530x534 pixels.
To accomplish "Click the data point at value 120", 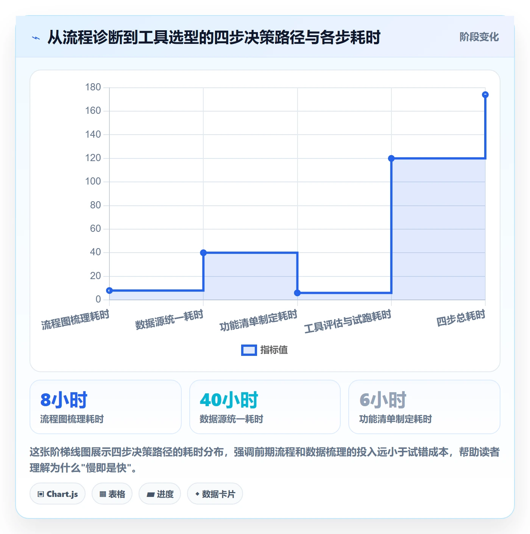I will click(391, 158).
